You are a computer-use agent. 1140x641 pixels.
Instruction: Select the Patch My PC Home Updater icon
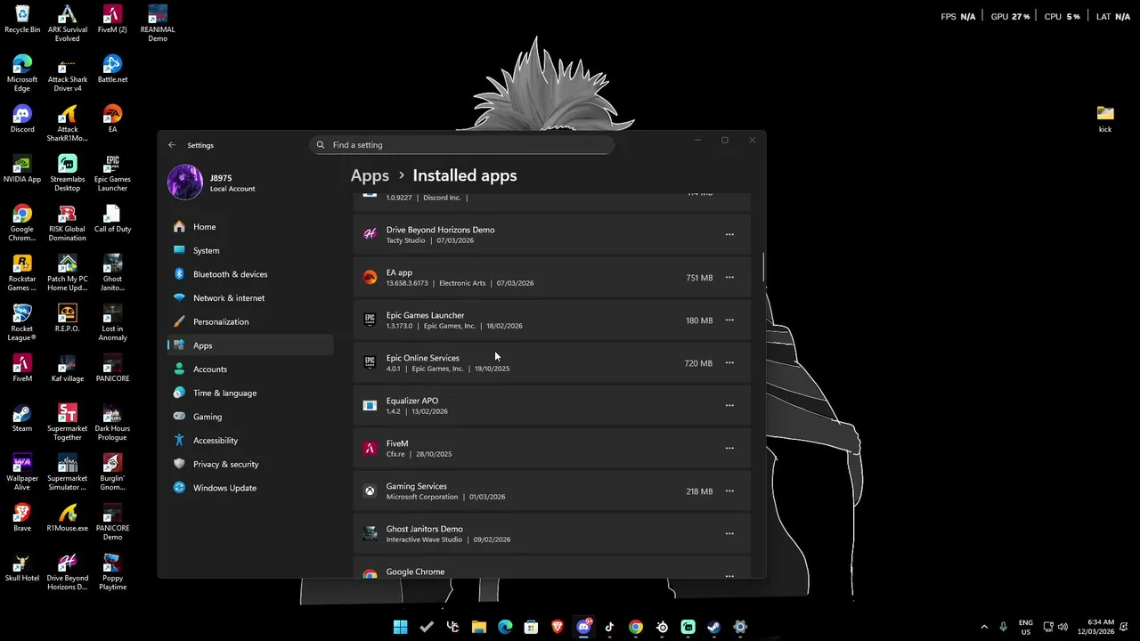pyautogui.click(x=68, y=272)
